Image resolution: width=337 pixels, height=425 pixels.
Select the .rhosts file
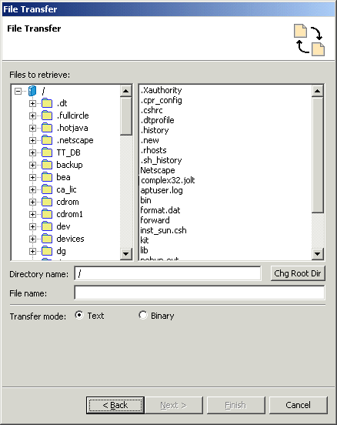(153, 150)
